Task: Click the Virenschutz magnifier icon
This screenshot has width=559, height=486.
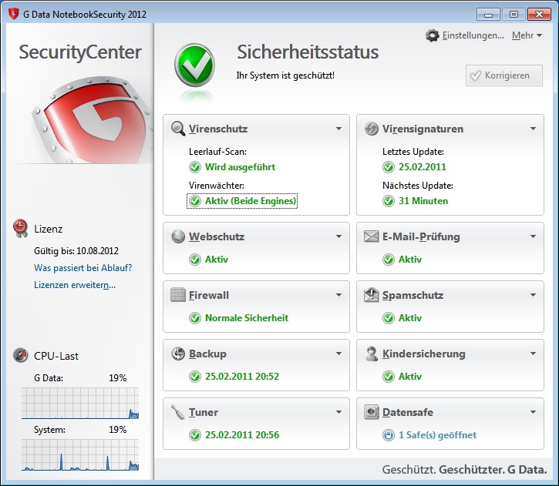Action: pyautogui.click(x=178, y=129)
